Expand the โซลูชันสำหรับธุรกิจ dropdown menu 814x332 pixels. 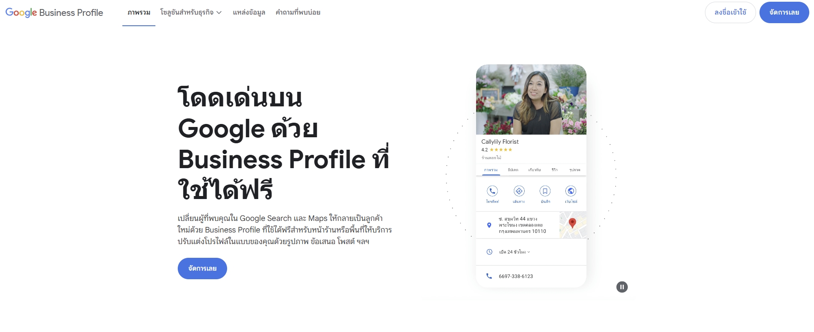pyautogui.click(x=191, y=12)
